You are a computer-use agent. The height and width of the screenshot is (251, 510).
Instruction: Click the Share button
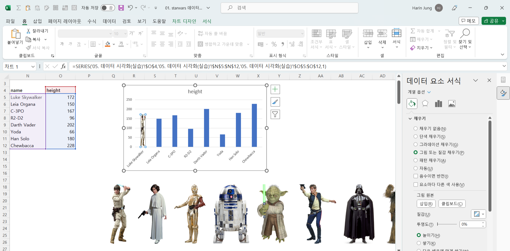point(491,21)
